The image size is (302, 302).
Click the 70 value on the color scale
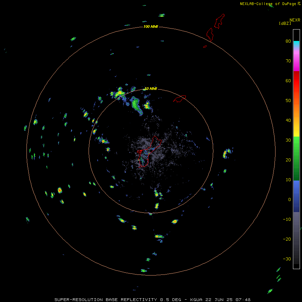click(x=288, y=61)
